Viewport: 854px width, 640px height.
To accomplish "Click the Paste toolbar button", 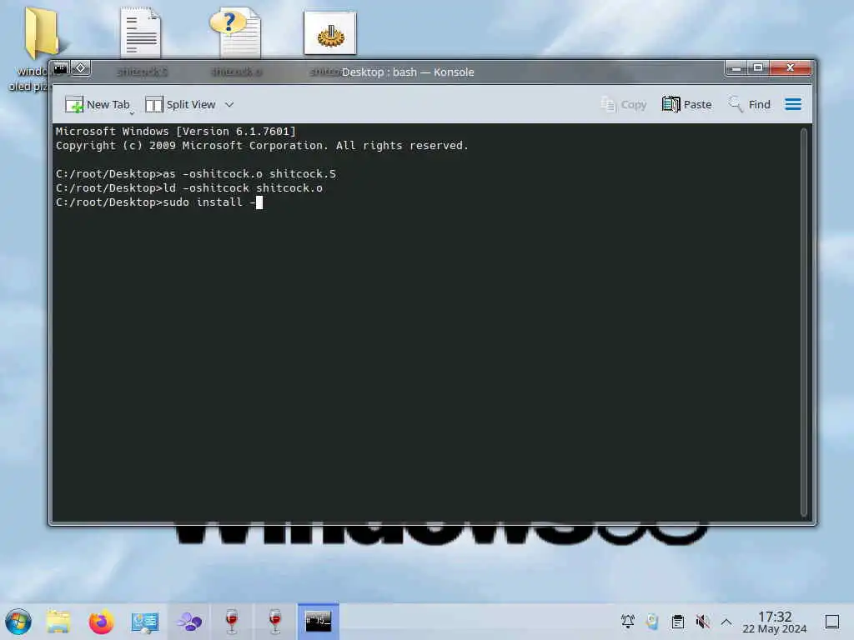I will [x=687, y=104].
